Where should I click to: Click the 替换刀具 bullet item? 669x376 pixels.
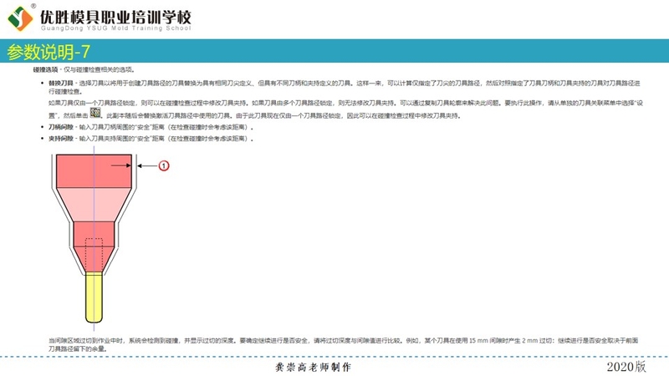pyautogui.click(x=62, y=84)
